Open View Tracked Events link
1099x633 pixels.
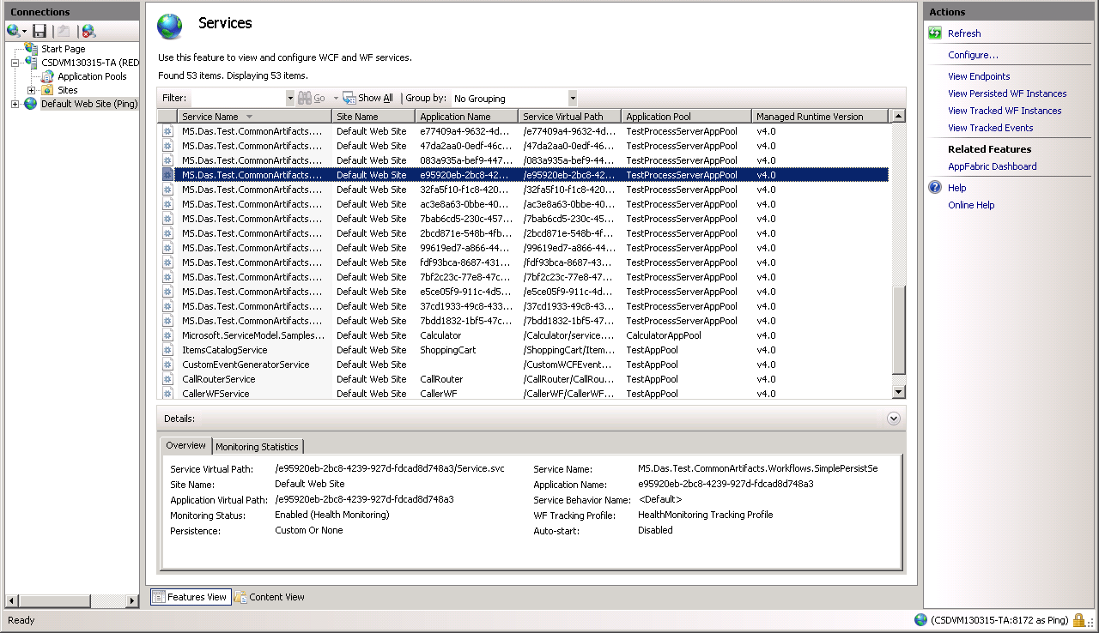pyautogui.click(x=991, y=128)
